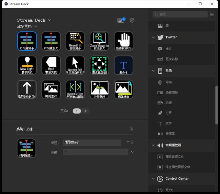Select the Zoom Viewer to key

pyautogui.click(x=99, y=41)
